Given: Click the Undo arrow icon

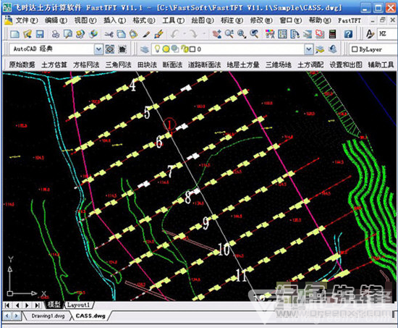Looking at the screenshot, I should [174, 34].
